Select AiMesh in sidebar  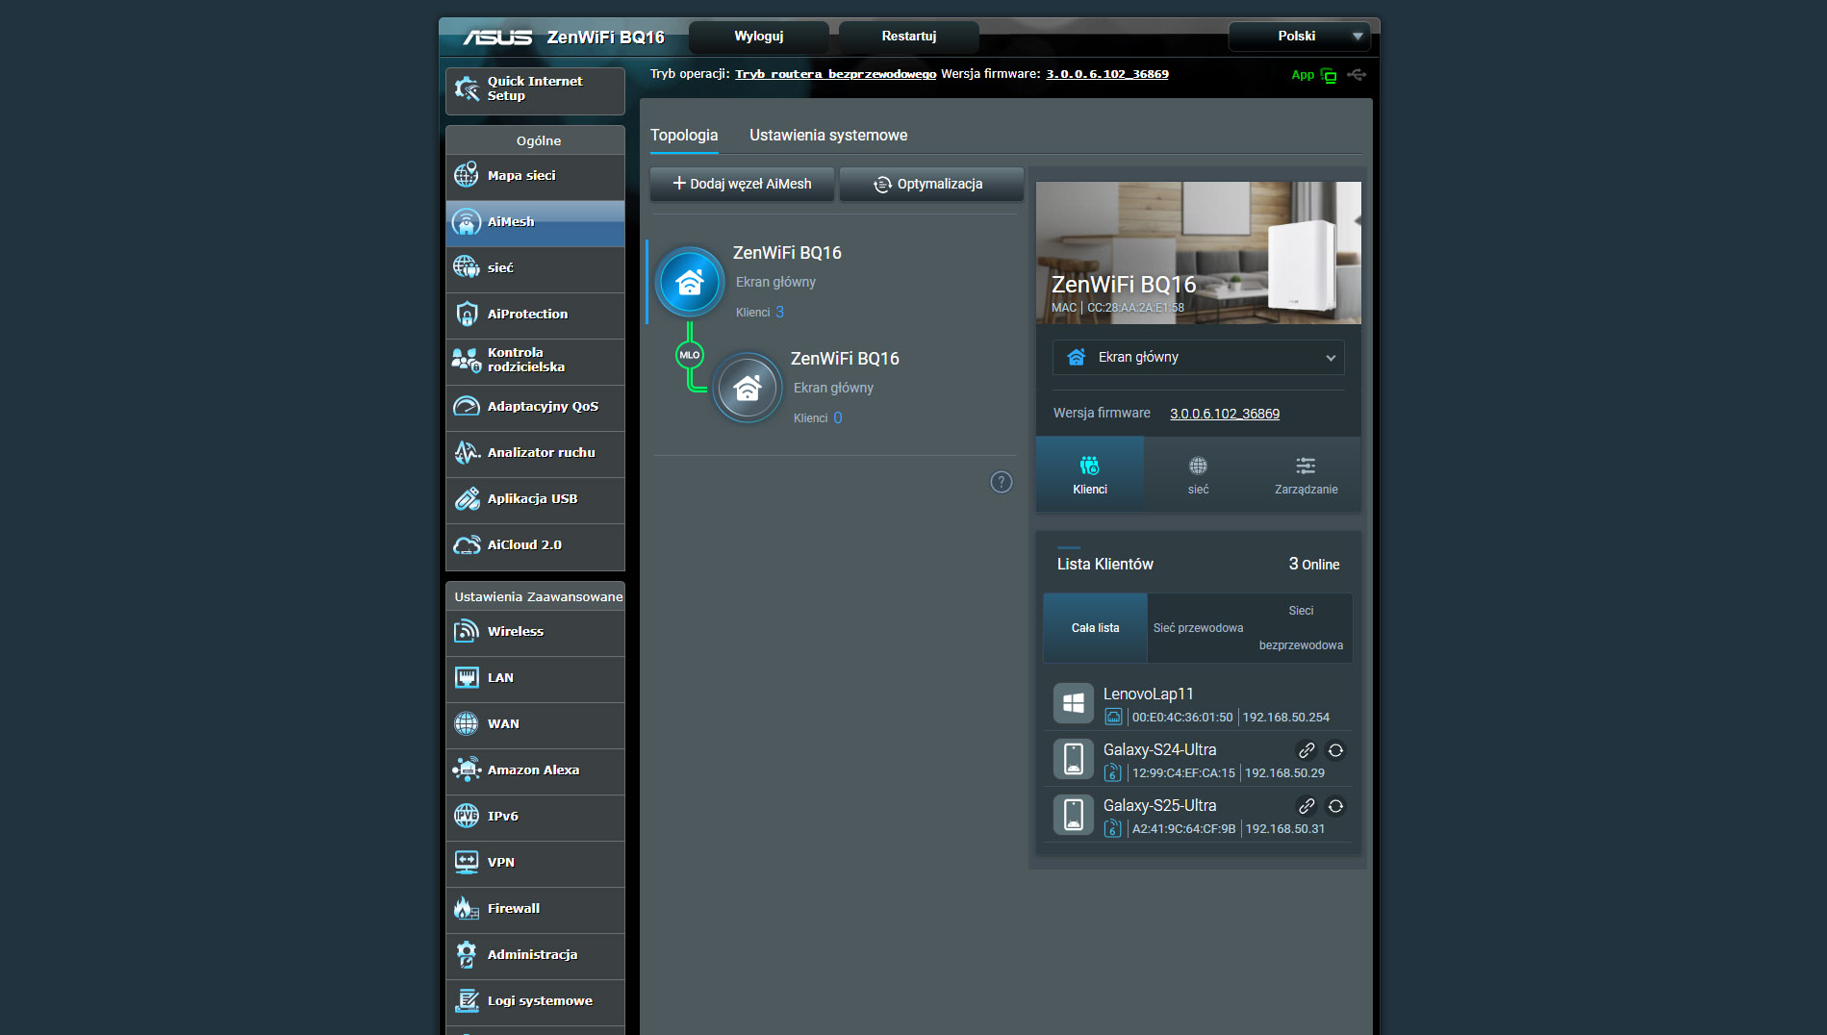535,222
